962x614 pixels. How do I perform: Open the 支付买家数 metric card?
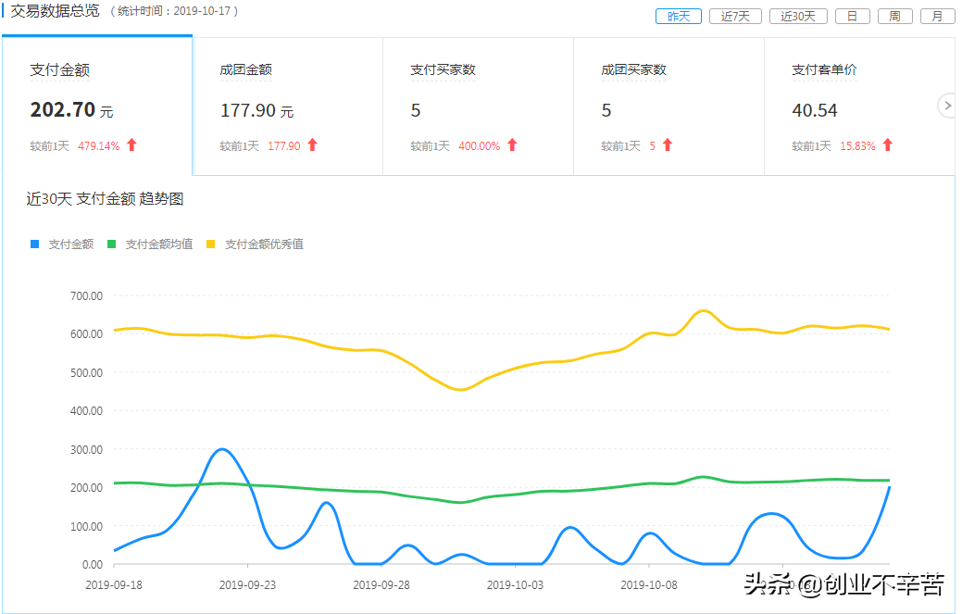478,107
